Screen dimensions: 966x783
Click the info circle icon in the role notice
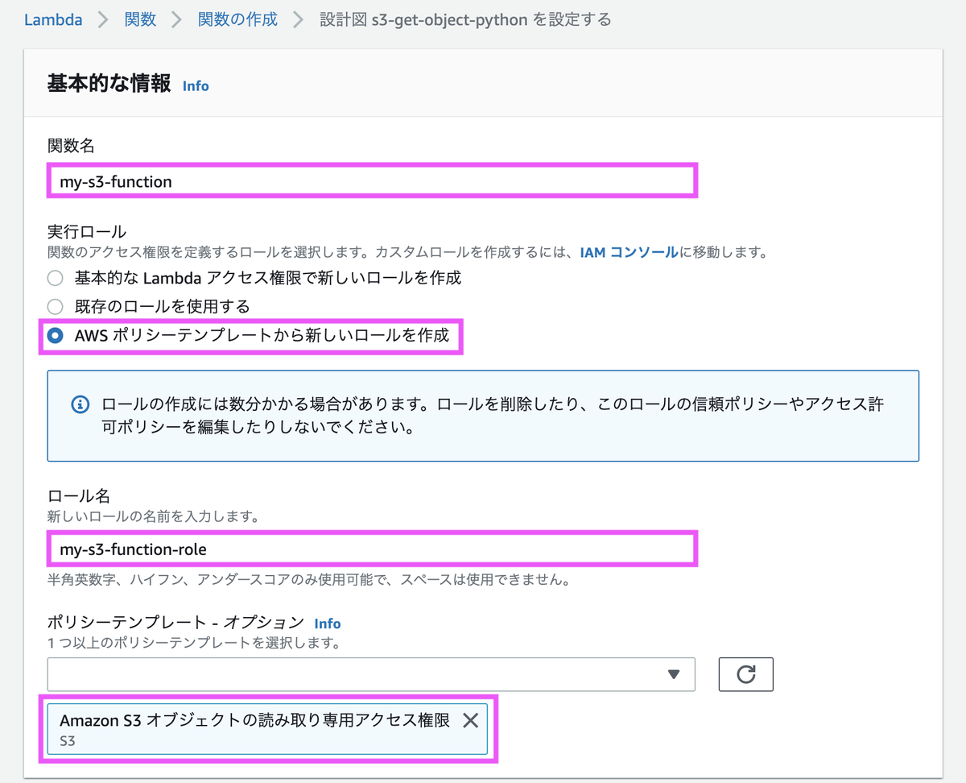80,404
